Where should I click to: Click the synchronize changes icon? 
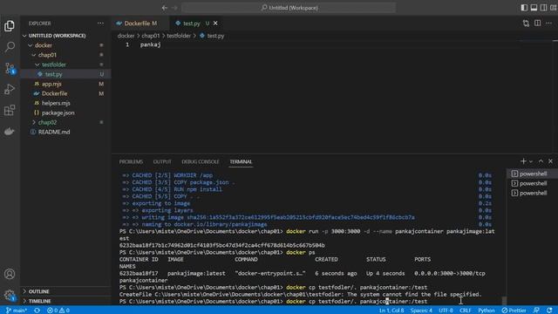37,311
